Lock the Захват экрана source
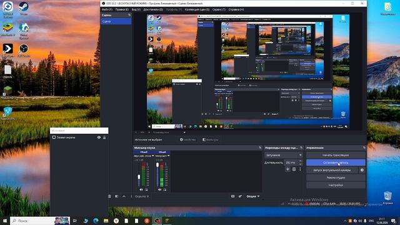 pos(104,137)
